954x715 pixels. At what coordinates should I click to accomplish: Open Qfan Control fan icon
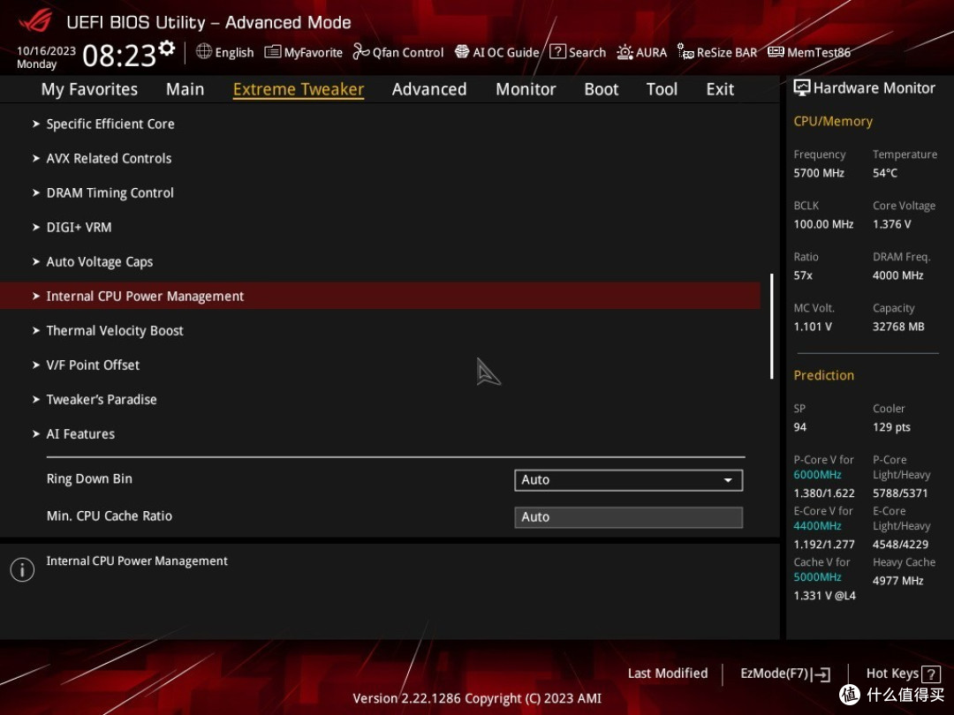pos(361,52)
